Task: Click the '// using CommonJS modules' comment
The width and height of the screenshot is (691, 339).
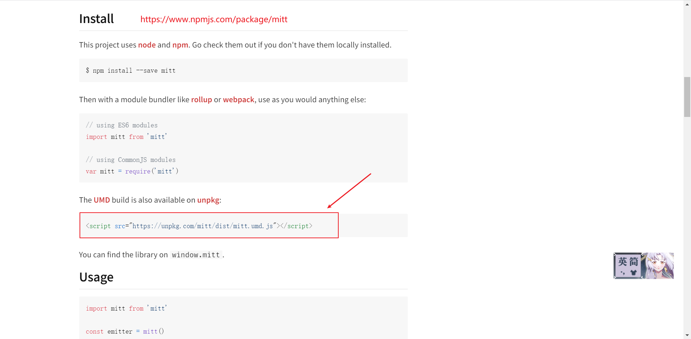Action: [131, 160]
